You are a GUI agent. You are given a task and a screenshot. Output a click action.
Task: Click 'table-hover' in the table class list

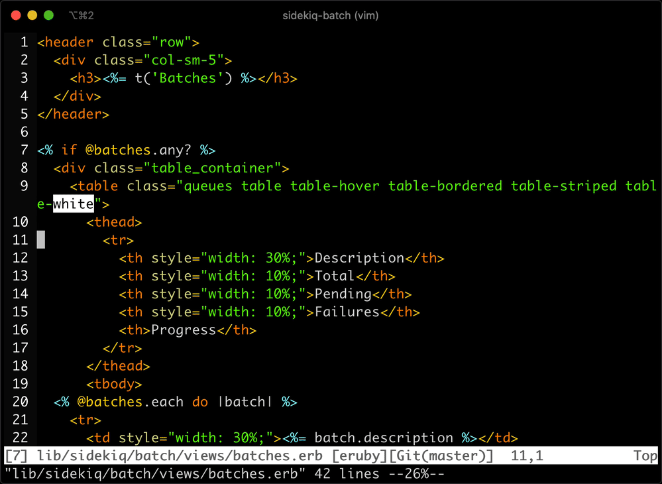(335, 186)
